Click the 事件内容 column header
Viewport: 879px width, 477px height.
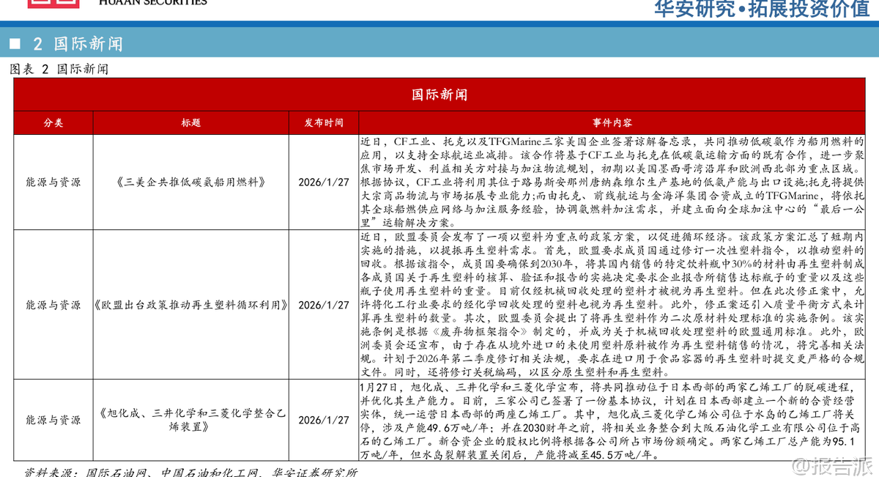tap(612, 123)
